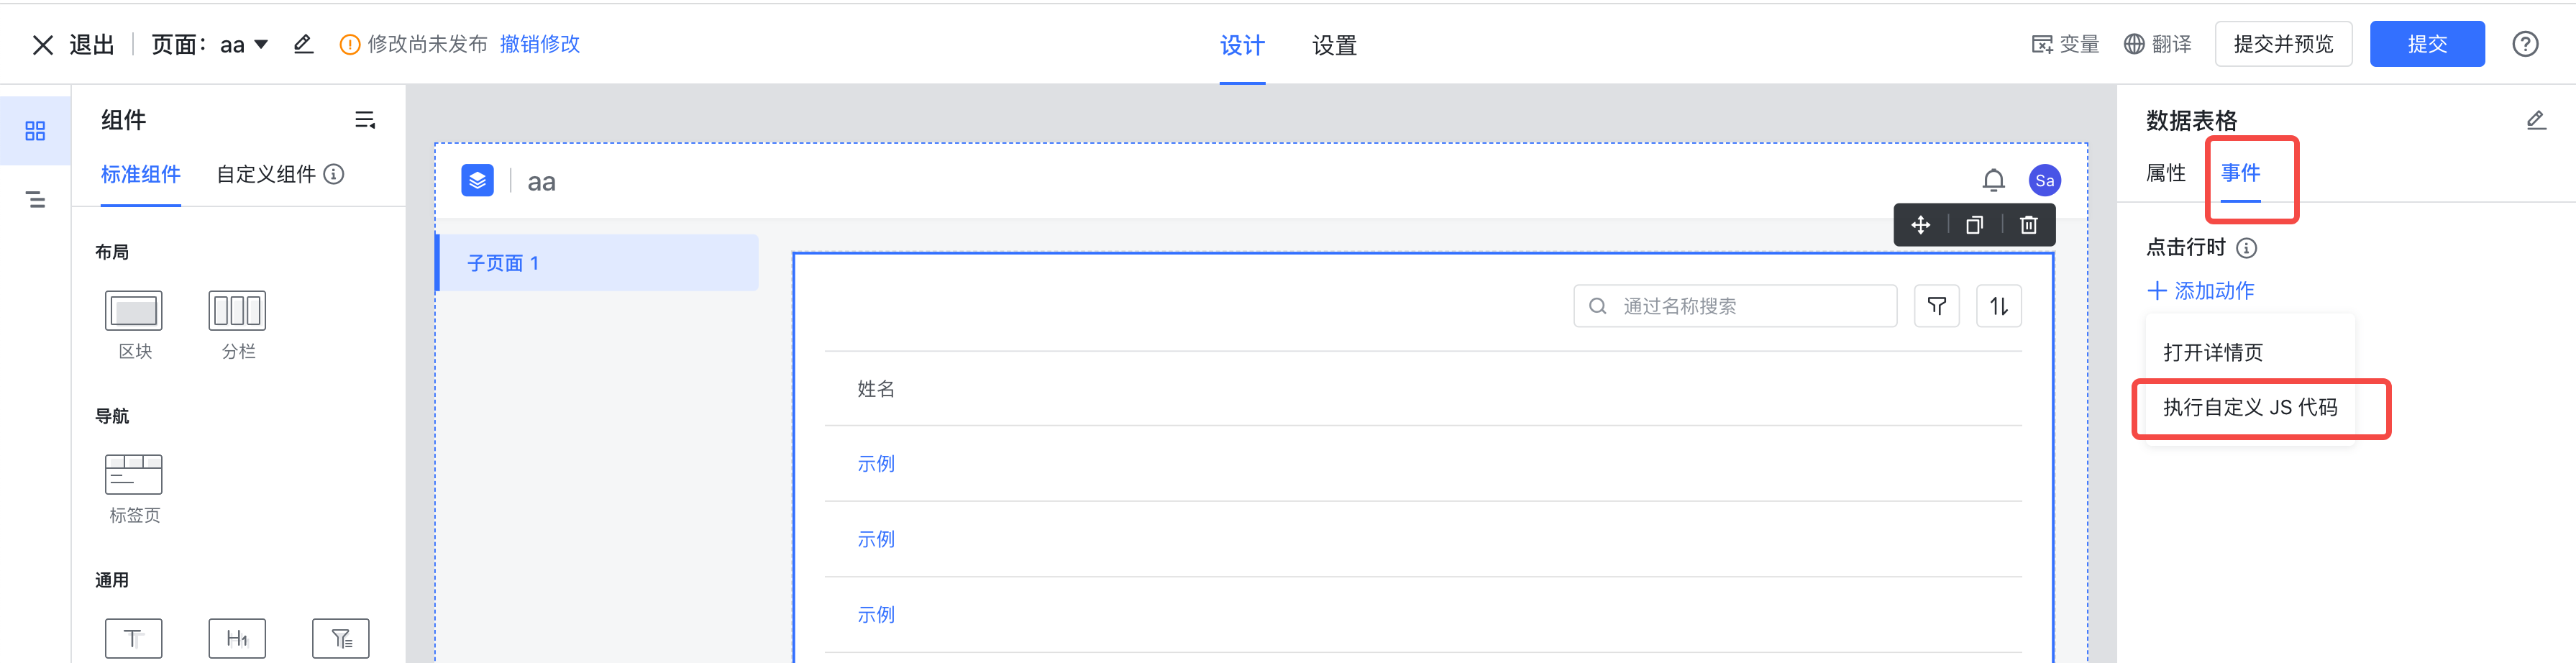The width and height of the screenshot is (2576, 663).
Task: Click the 通过名称搜索 search field
Action: pyautogui.click(x=1734, y=306)
